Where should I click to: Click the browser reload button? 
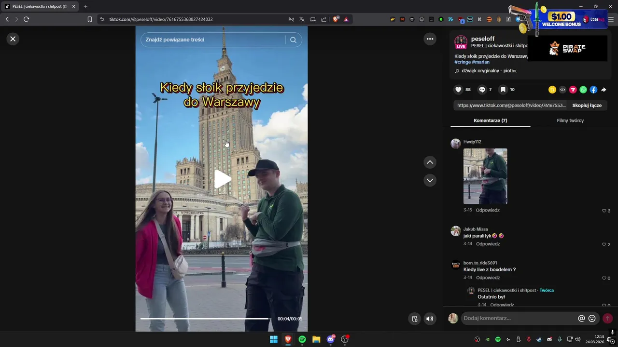[x=26, y=19]
